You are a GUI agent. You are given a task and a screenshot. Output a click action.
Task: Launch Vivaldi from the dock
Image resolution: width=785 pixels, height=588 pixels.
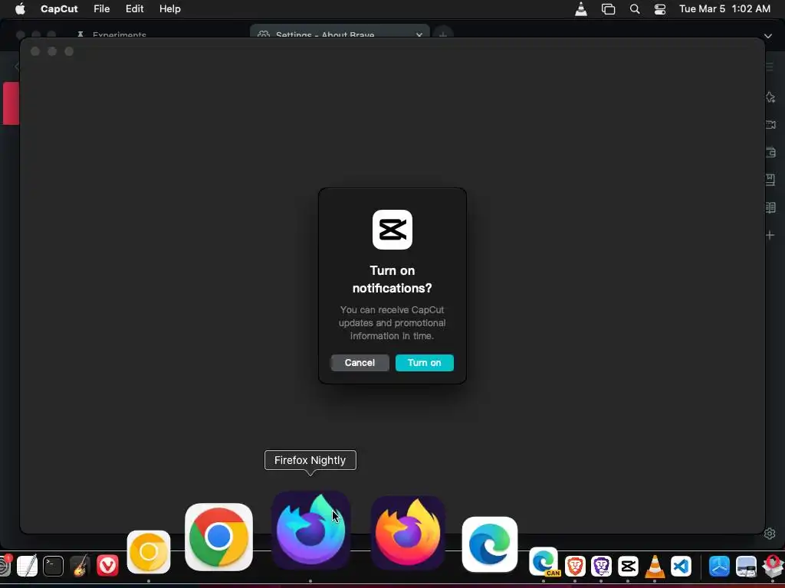[x=107, y=566]
